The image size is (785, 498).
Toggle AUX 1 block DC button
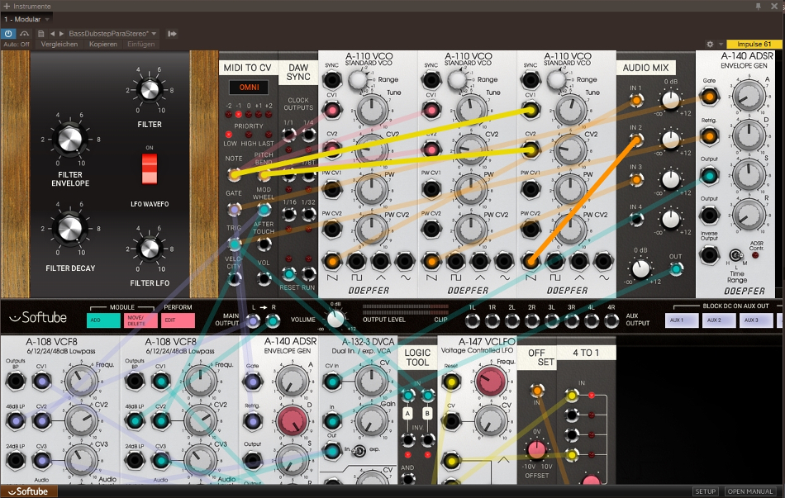pos(682,320)
